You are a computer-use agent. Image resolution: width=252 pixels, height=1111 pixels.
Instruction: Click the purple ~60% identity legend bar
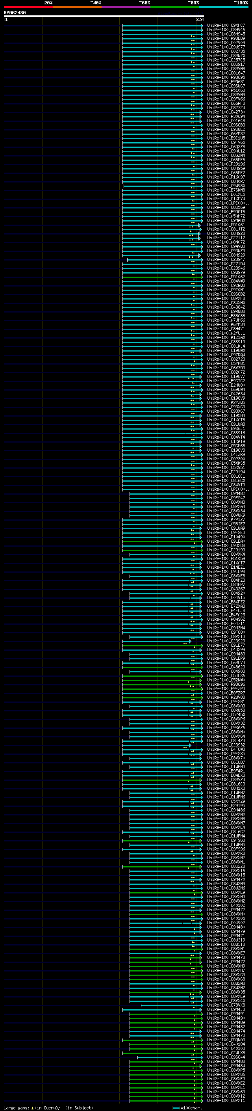[126, 7]
